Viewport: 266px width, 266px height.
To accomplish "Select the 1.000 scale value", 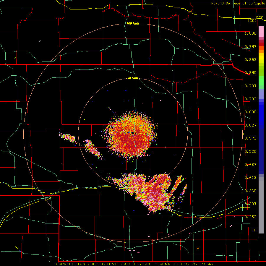I will (250, 33).
